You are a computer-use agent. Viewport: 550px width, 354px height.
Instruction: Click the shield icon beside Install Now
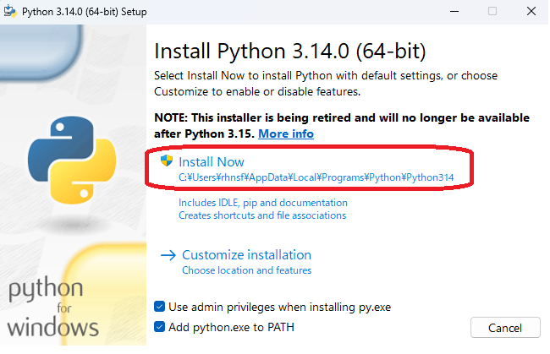click(x=167, y=161)
